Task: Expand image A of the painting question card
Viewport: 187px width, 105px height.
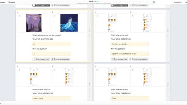Action: 19,16
